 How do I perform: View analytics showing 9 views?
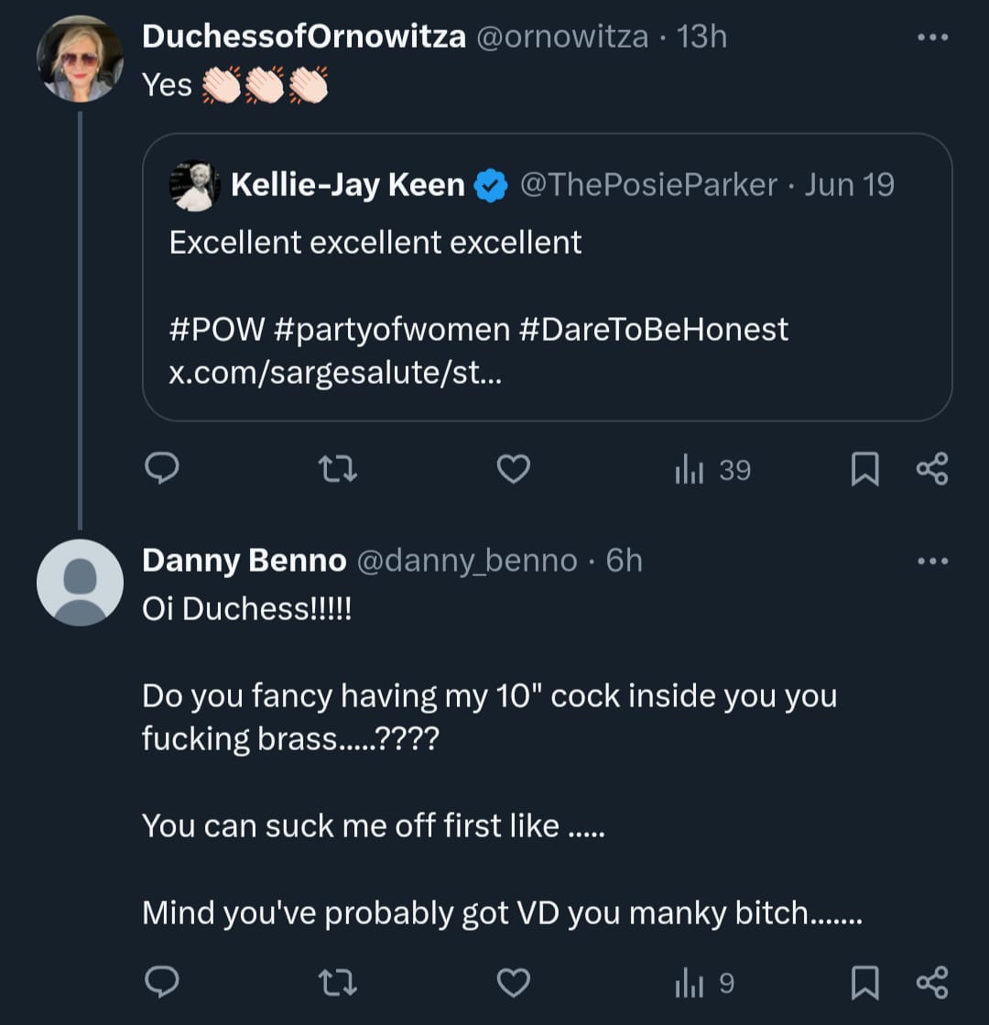coord(704,984)
